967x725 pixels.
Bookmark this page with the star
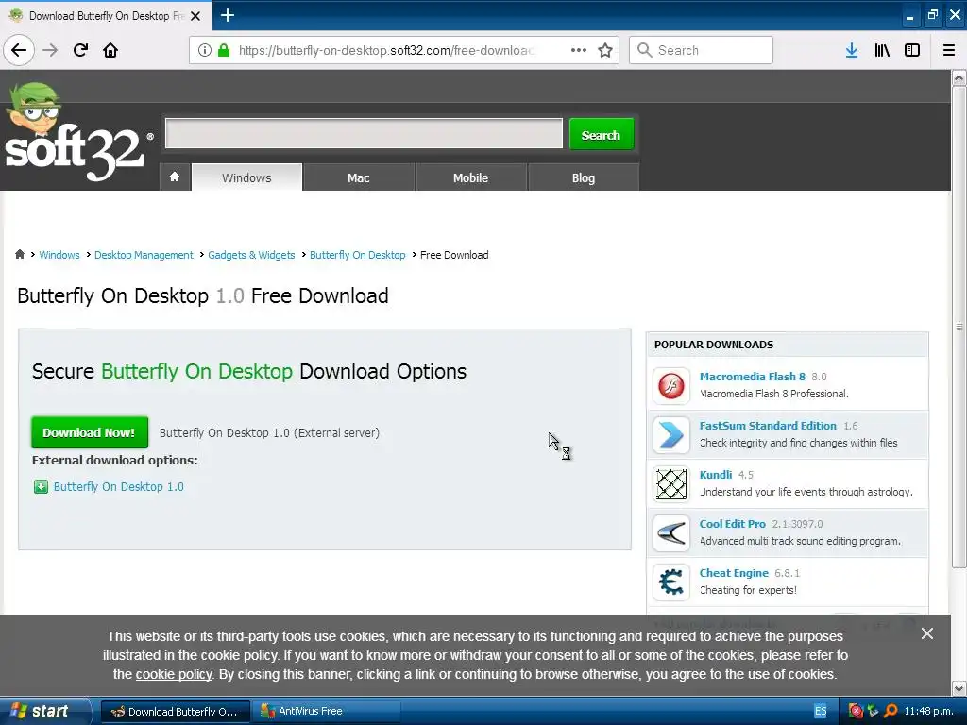pos(605,50)
